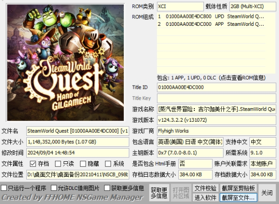Click the 支持中文 field showing 中文

[x=263, y=142]
